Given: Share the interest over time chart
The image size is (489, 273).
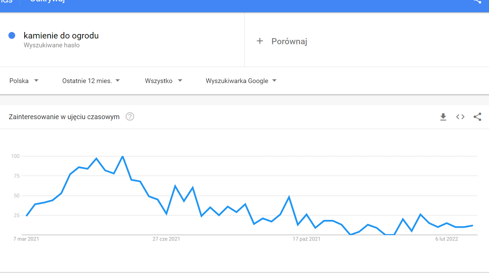Looking at the screenshot, I should point(477,117).
